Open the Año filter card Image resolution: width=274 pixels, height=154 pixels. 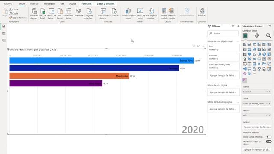223,48
